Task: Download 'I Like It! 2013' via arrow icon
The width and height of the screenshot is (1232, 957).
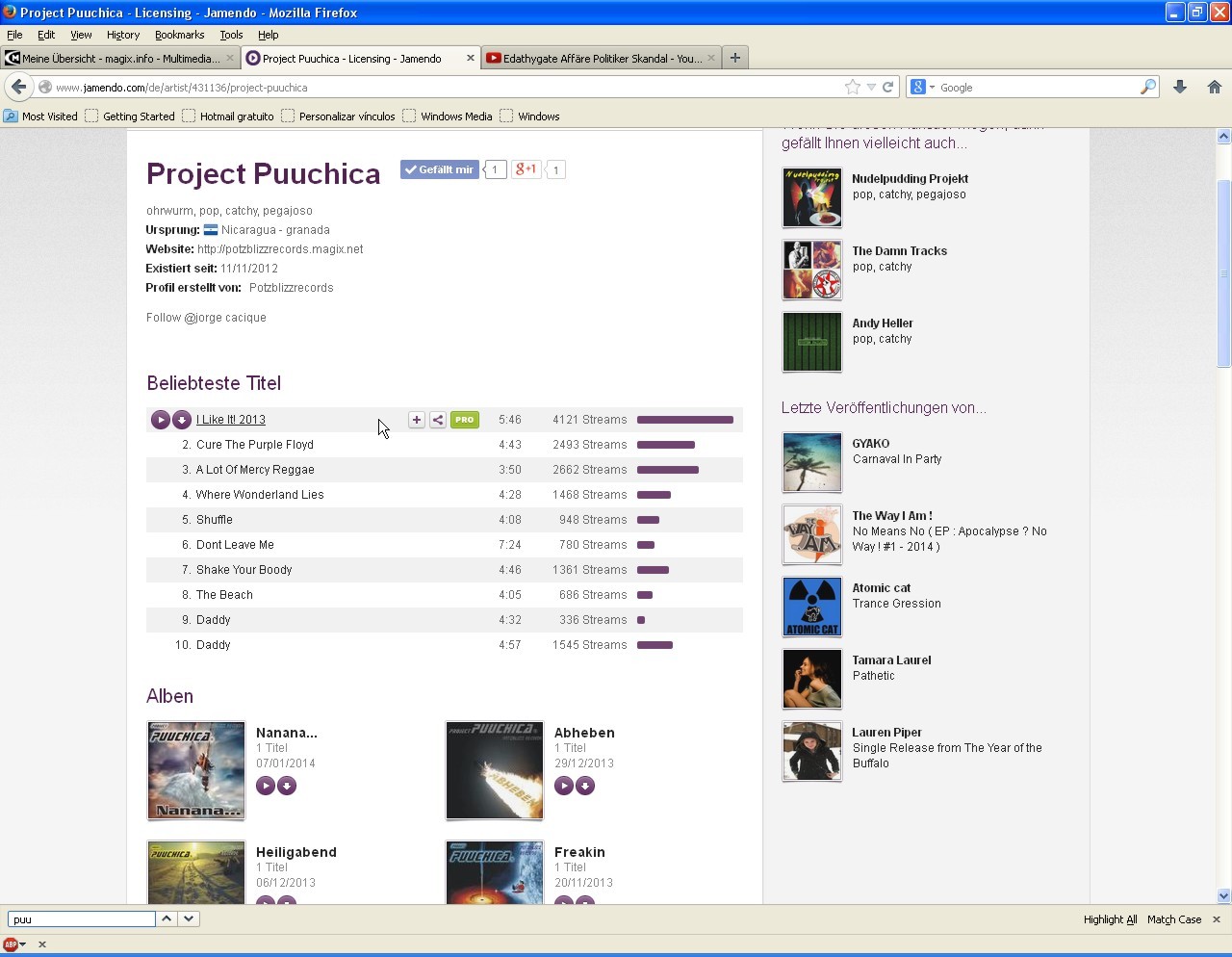Action: (182, 420)
